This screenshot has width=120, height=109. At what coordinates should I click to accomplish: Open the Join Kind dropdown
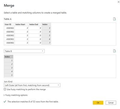tap(32, 85)
